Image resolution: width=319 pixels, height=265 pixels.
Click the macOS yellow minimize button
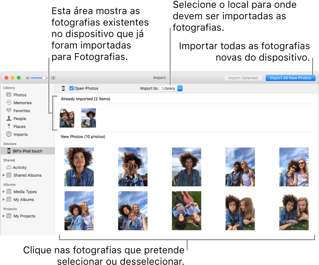pos(13,78)
